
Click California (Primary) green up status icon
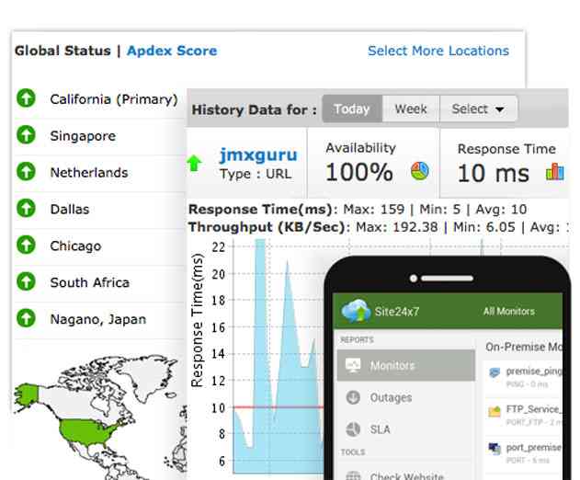click(x=27, y=98)
